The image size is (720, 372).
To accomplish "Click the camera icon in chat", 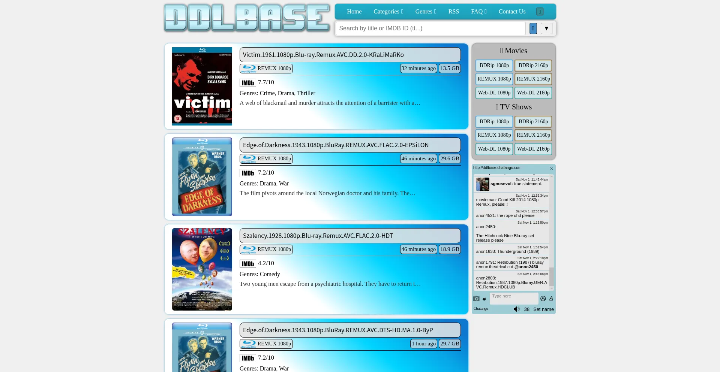I will tap(476, 299).
